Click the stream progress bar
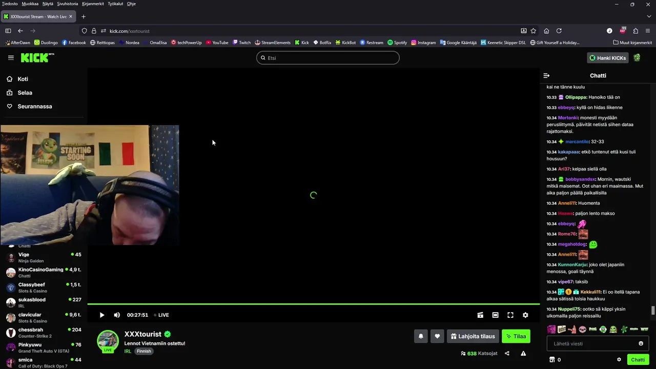 pos(313,304)
